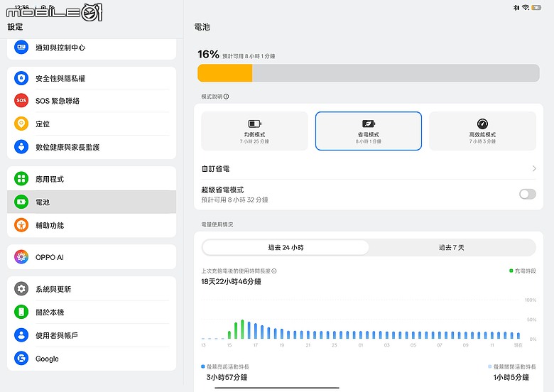
Task: Select 均衡模式 battery mode card
Action: click(254, 131)
